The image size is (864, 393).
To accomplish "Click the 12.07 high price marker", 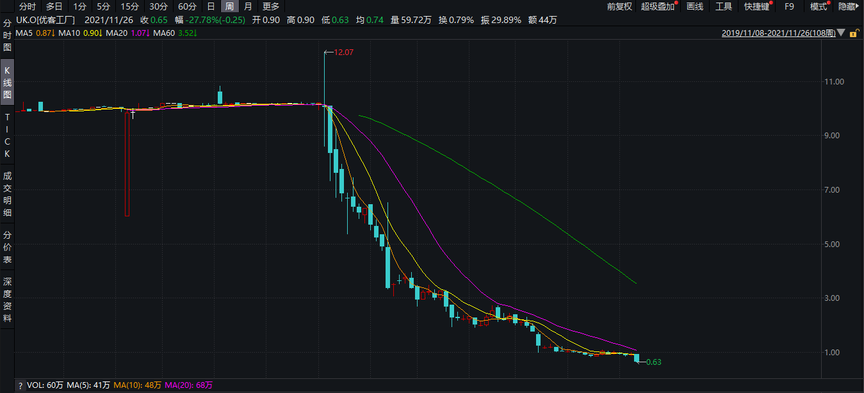I will click(344, 52).
